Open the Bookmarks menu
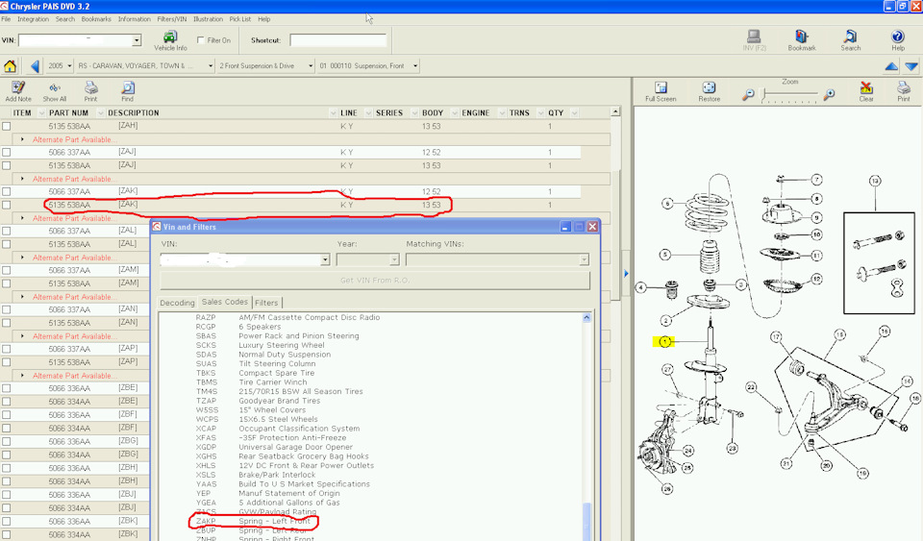 pyautogui.click(x=96, y=19)
